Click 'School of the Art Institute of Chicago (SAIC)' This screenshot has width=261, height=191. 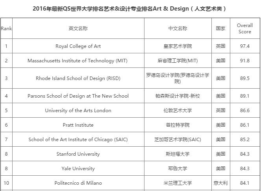pyautogui.click(x=78, y=140)
